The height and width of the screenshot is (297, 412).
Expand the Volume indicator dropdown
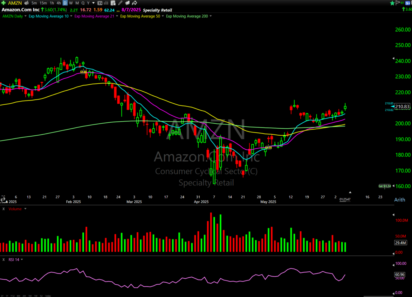pos(25,209)
